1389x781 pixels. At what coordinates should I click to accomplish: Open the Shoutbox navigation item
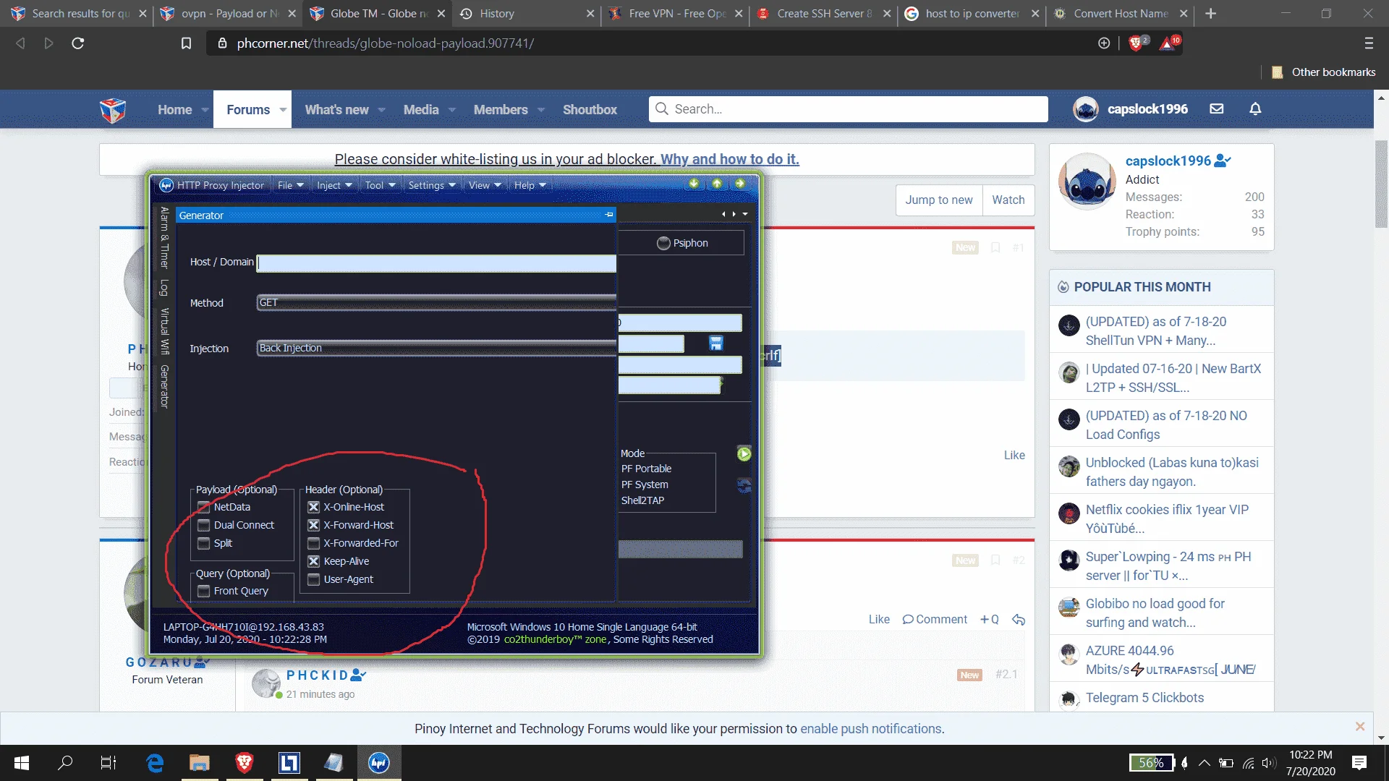click(x=590, y=109)
